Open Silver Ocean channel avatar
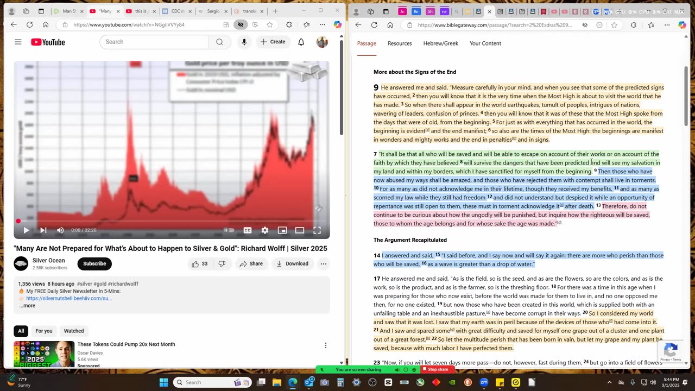 (21, 264)
